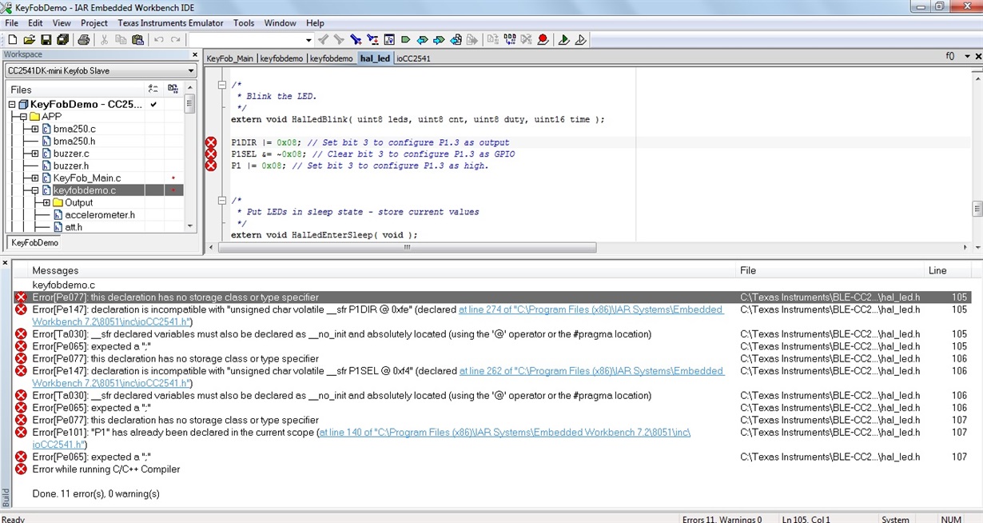
Task: Open the Tools menu
Action: [244, 23]
